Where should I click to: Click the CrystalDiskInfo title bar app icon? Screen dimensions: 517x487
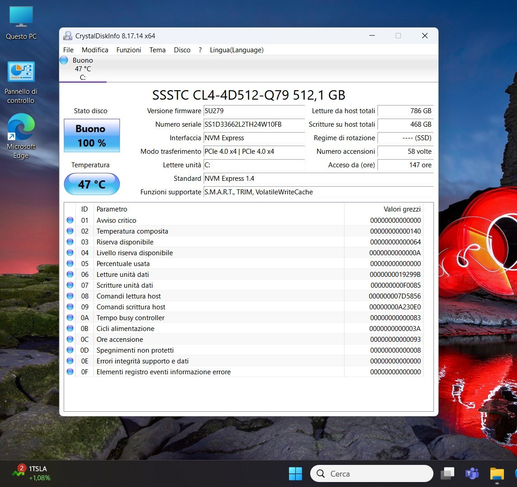68,36
